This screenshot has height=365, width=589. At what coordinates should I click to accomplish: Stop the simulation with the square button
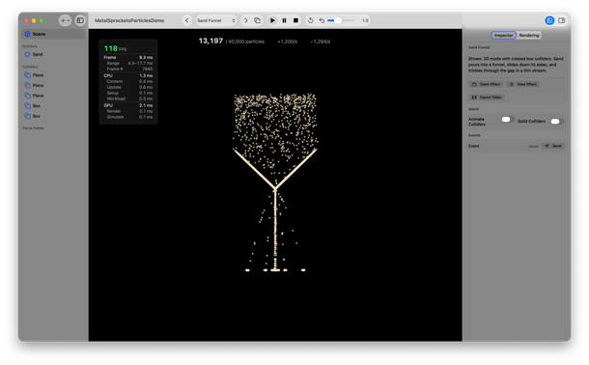click(x=296, y=20)
